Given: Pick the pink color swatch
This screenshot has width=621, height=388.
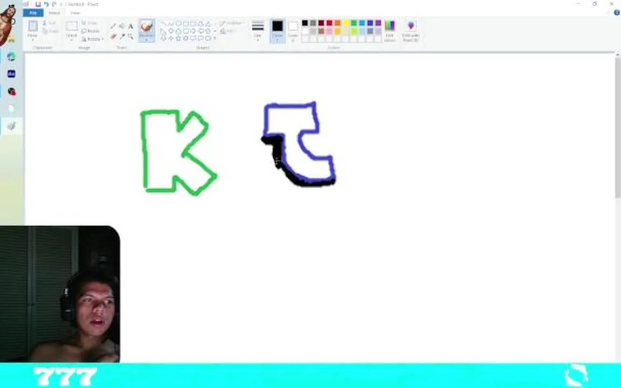Looking at the screenshot, I should [x=329, y=31].
